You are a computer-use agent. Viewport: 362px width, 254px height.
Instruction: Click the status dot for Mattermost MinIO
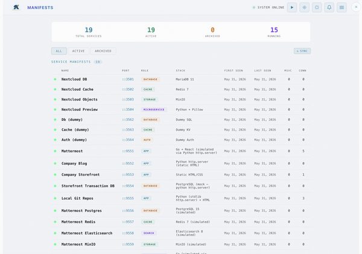[55, 244]
